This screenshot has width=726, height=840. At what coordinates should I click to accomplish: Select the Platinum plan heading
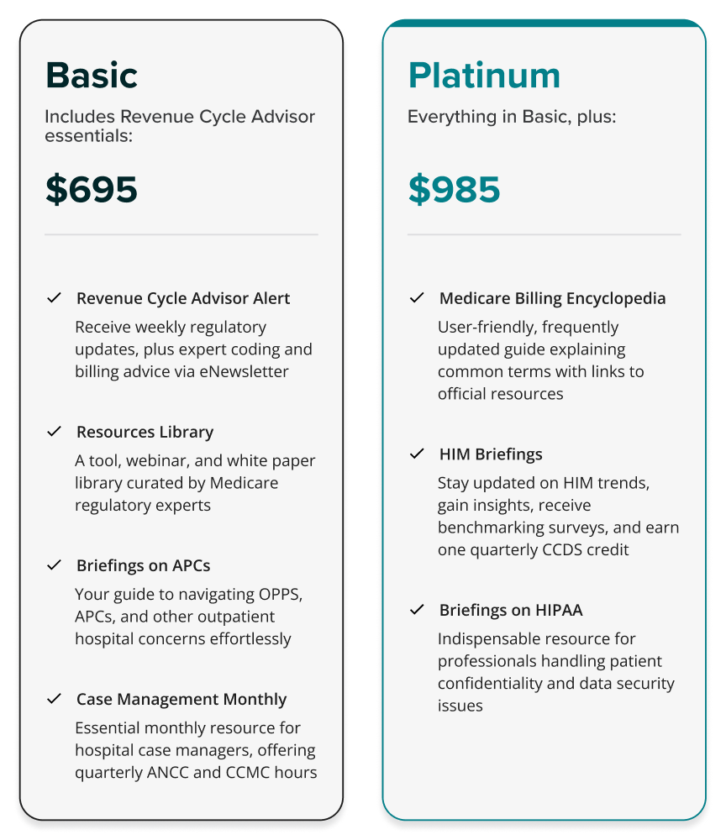(484, 75)
